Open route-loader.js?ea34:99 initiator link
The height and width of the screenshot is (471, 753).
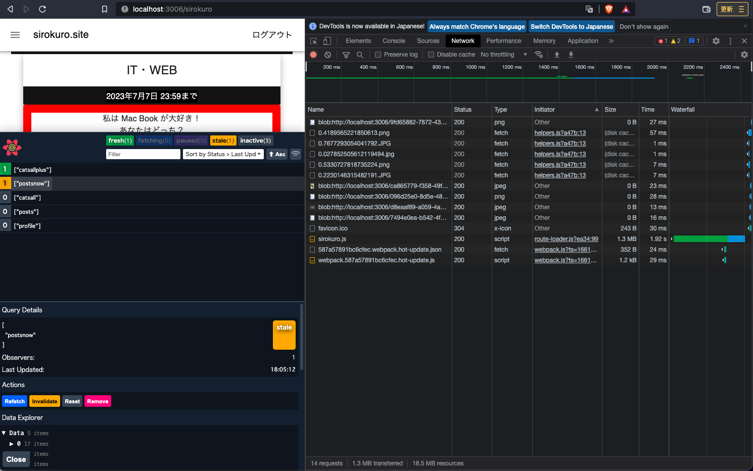(x=566, y=239)
